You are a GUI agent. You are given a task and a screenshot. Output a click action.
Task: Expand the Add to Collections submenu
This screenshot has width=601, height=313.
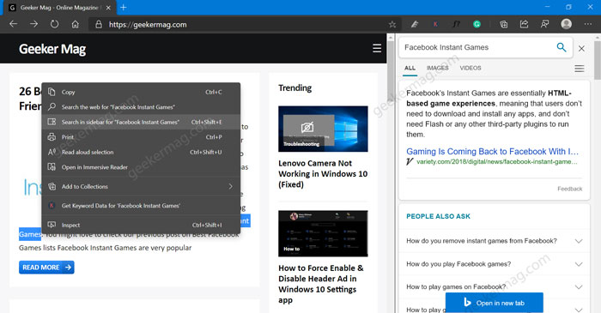[x=141, y=186]
